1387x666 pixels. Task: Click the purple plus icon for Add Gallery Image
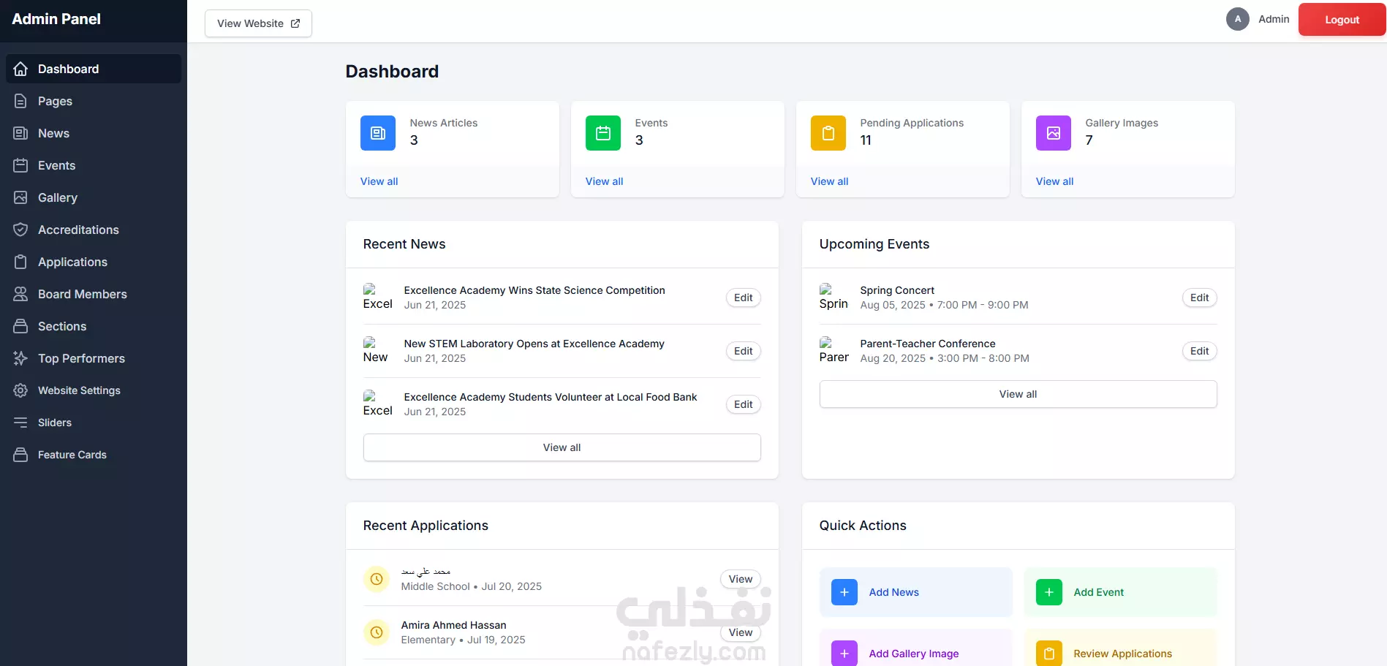click(x=844, y=654)
